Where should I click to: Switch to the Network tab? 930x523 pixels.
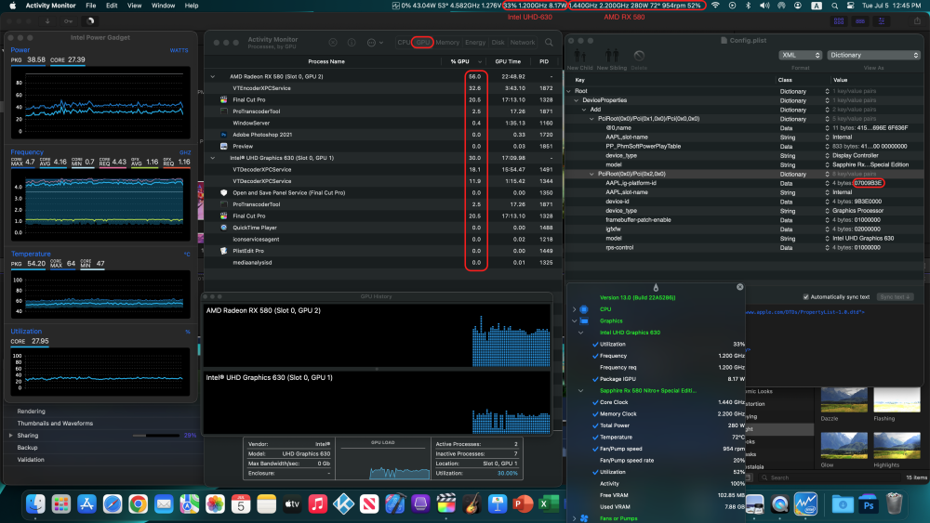pos(523,43)
